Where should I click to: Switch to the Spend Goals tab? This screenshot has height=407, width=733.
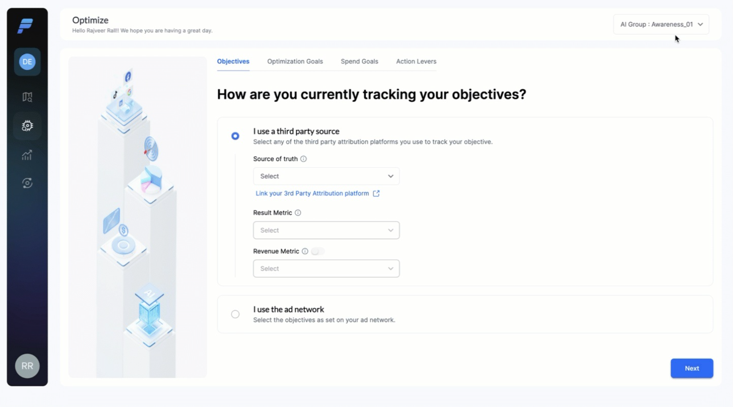[359, 61]
